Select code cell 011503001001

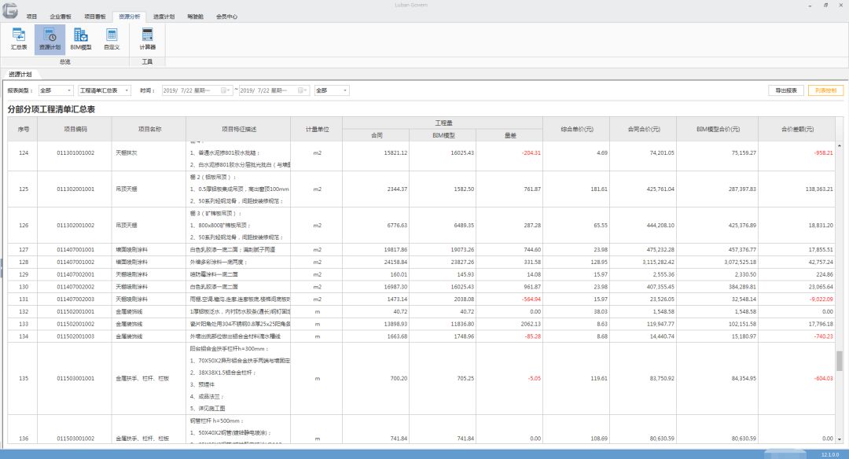pyautogui.click(x=75, y=378)
